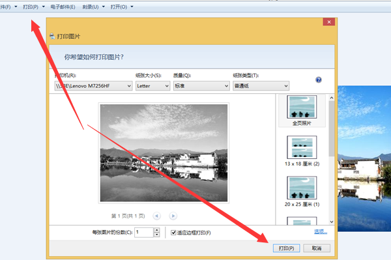Select the 全页照片 layout thumbnail
This screenshot has width=391, height=260.
302,110
